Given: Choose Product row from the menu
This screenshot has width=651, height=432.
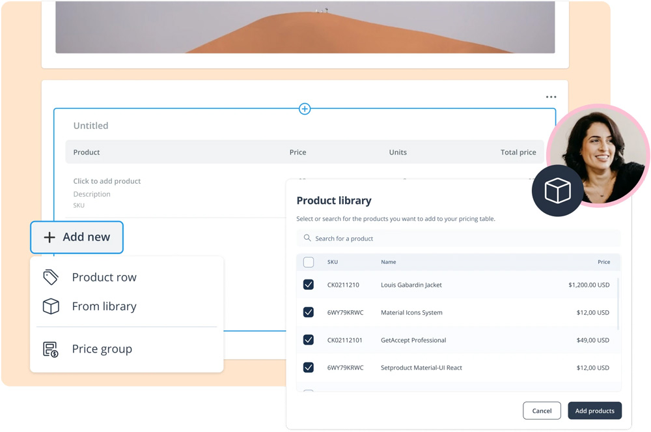Looking at the screenshot, I should (104, 277).
